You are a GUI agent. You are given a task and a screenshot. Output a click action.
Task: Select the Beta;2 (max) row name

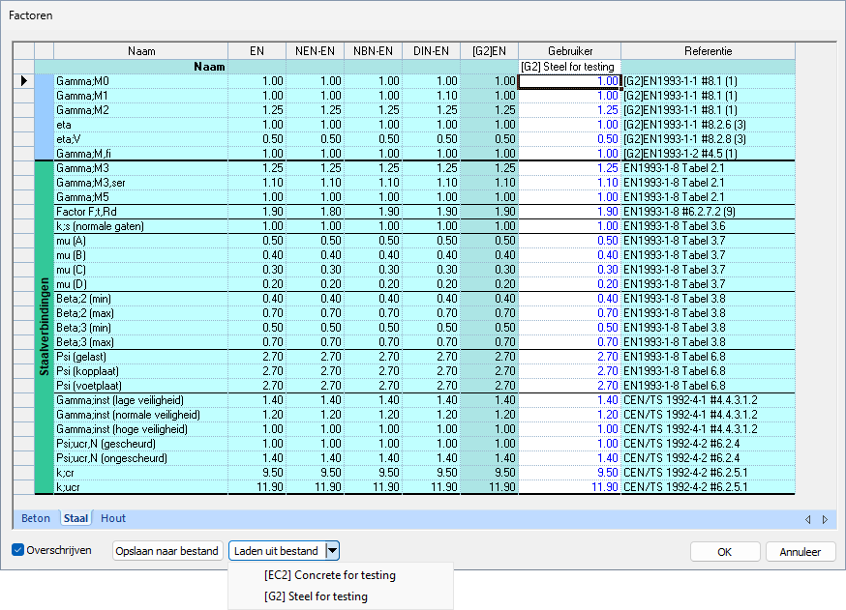[85, 313]
